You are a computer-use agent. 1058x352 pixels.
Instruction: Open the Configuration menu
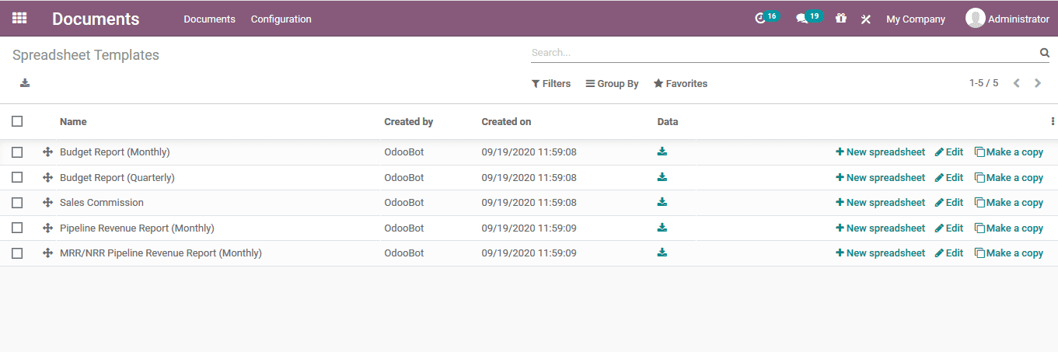(281, 19)
